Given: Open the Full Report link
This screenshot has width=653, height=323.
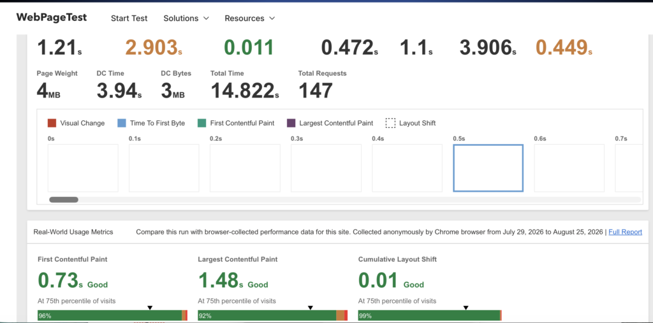Looking at the screenshot, I should [625, 232].
